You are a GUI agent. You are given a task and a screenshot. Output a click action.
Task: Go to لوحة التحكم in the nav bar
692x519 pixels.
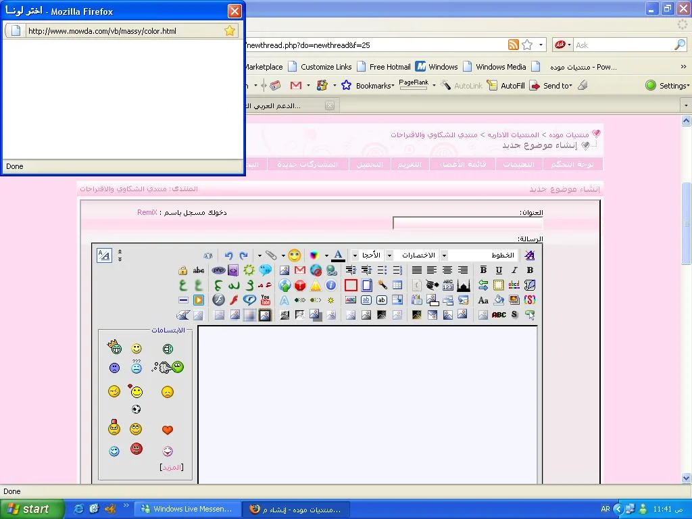tap(572, 164)
